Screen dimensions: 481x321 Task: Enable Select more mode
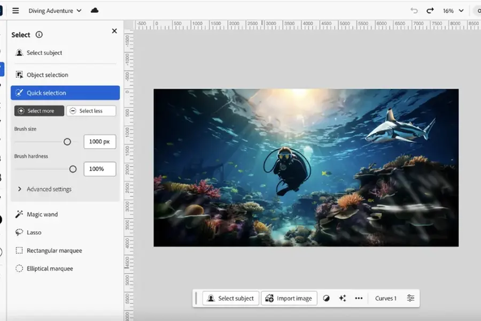(39, 111)
